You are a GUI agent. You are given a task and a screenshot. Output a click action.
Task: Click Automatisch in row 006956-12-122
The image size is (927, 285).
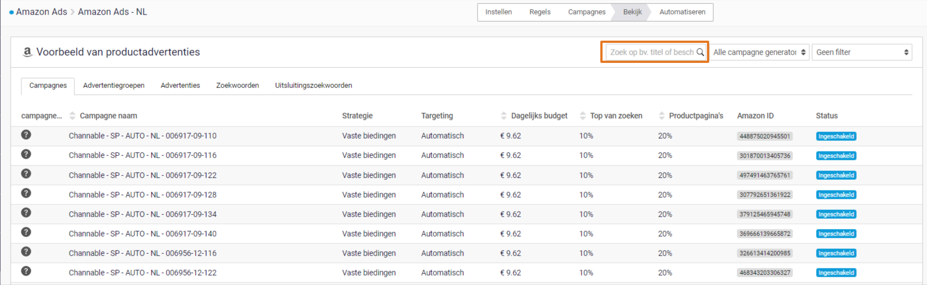coord(442,273)
